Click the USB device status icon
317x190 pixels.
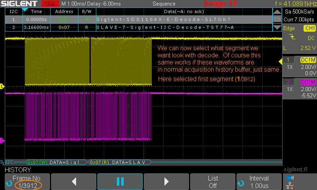[290, 178]
